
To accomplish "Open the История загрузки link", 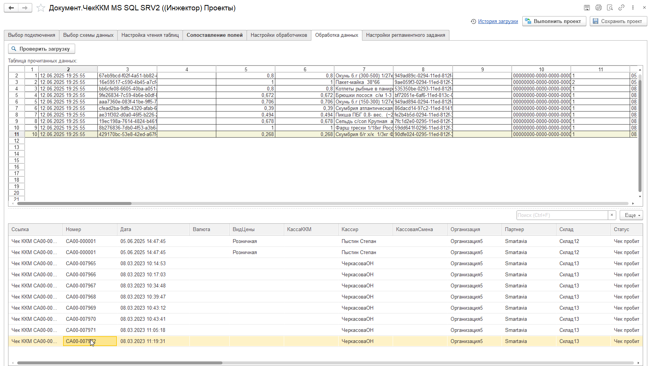I will 498,21.
